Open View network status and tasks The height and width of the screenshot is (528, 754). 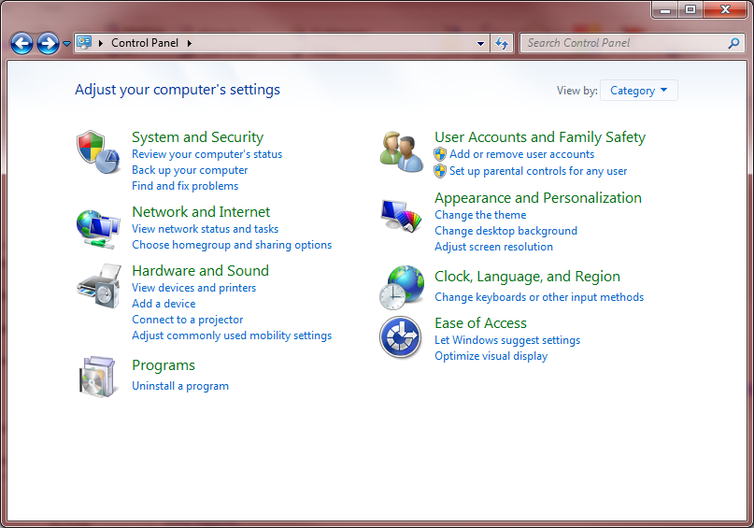tap(205, 229)
